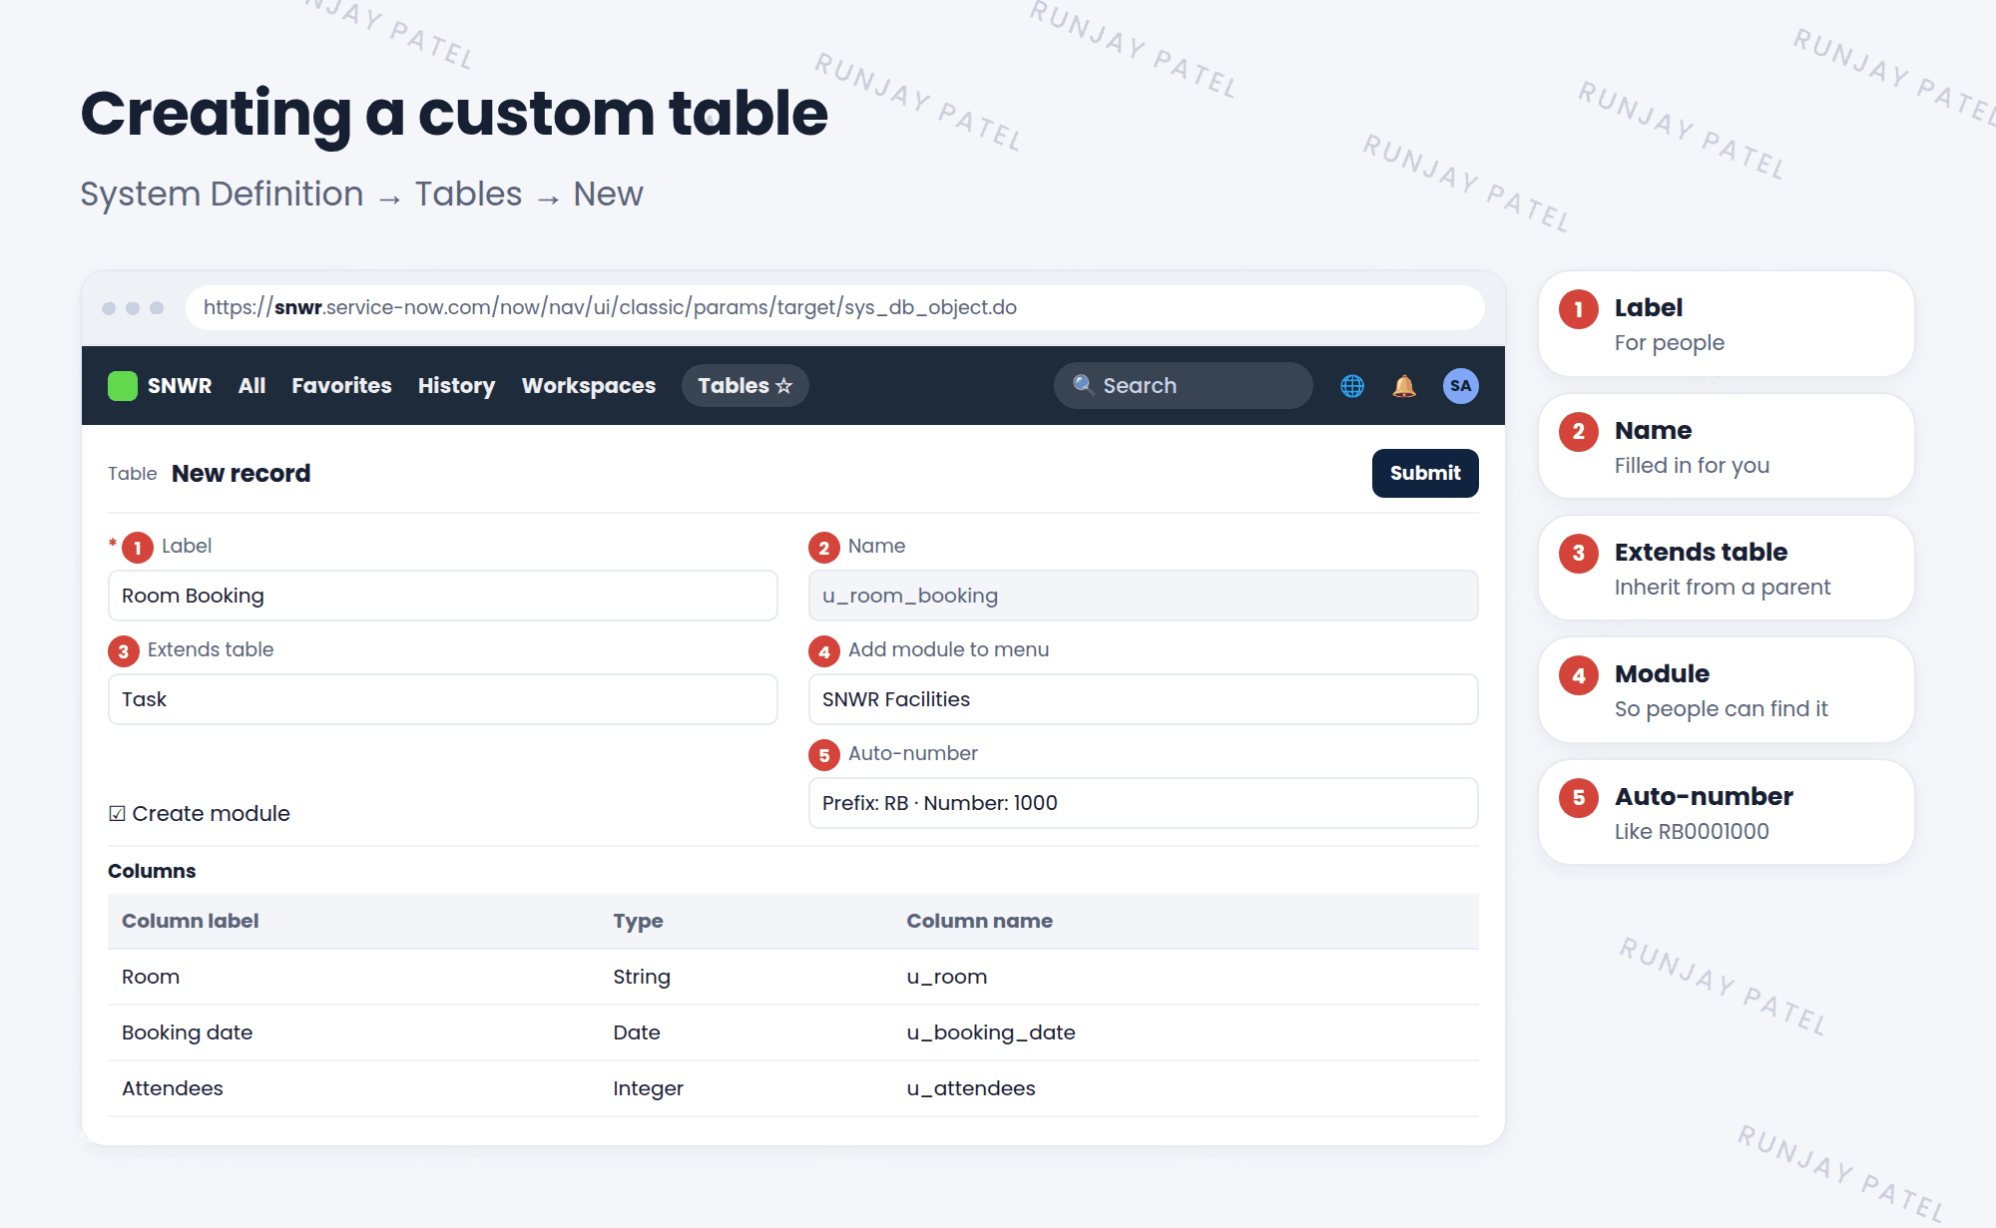This screenshot has width=1996, height=1228.
Task: Click the Auto-number prefix field
Action: tap(1143, 803)
